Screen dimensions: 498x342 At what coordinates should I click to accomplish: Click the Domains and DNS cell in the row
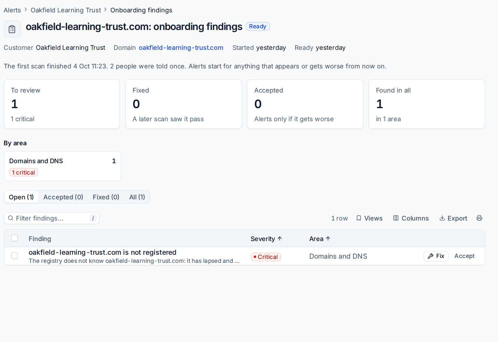[x=338, y=256]
